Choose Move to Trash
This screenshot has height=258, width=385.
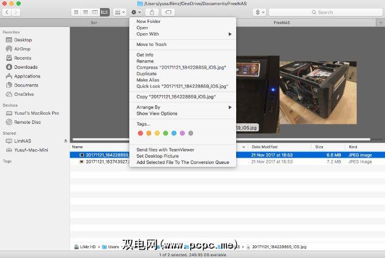[x=183, y=44]
